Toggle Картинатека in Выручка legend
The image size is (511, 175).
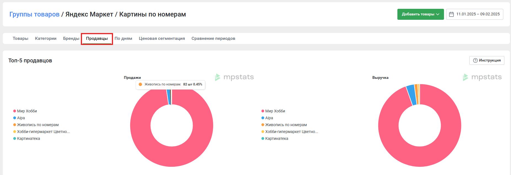[x=275, y=138]
